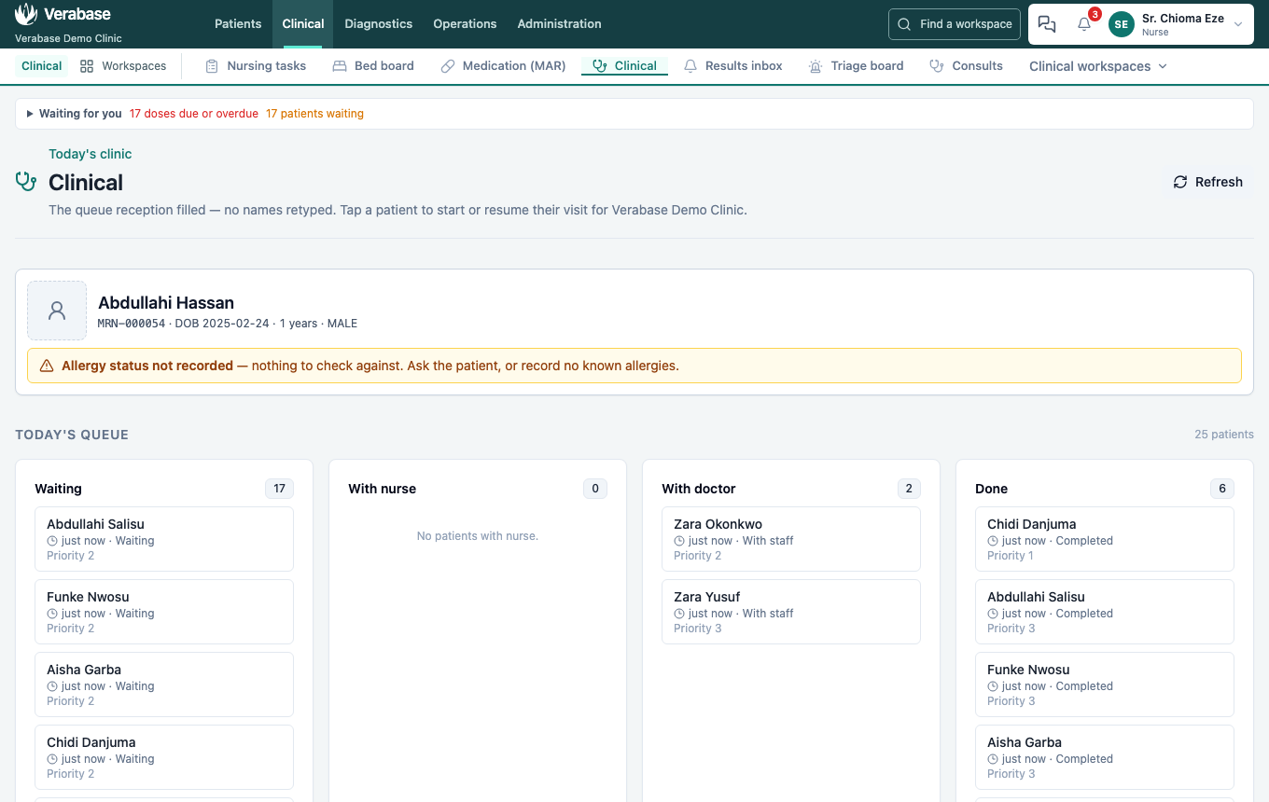Click the With doctor count badge 2
The width and height of the screenshot is (1269, 802).
[x=909, y=489]
